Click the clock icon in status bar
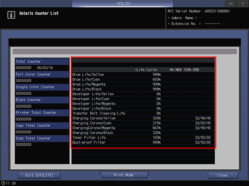The width and height of the screenshot is (249, 186). point(3,183)
